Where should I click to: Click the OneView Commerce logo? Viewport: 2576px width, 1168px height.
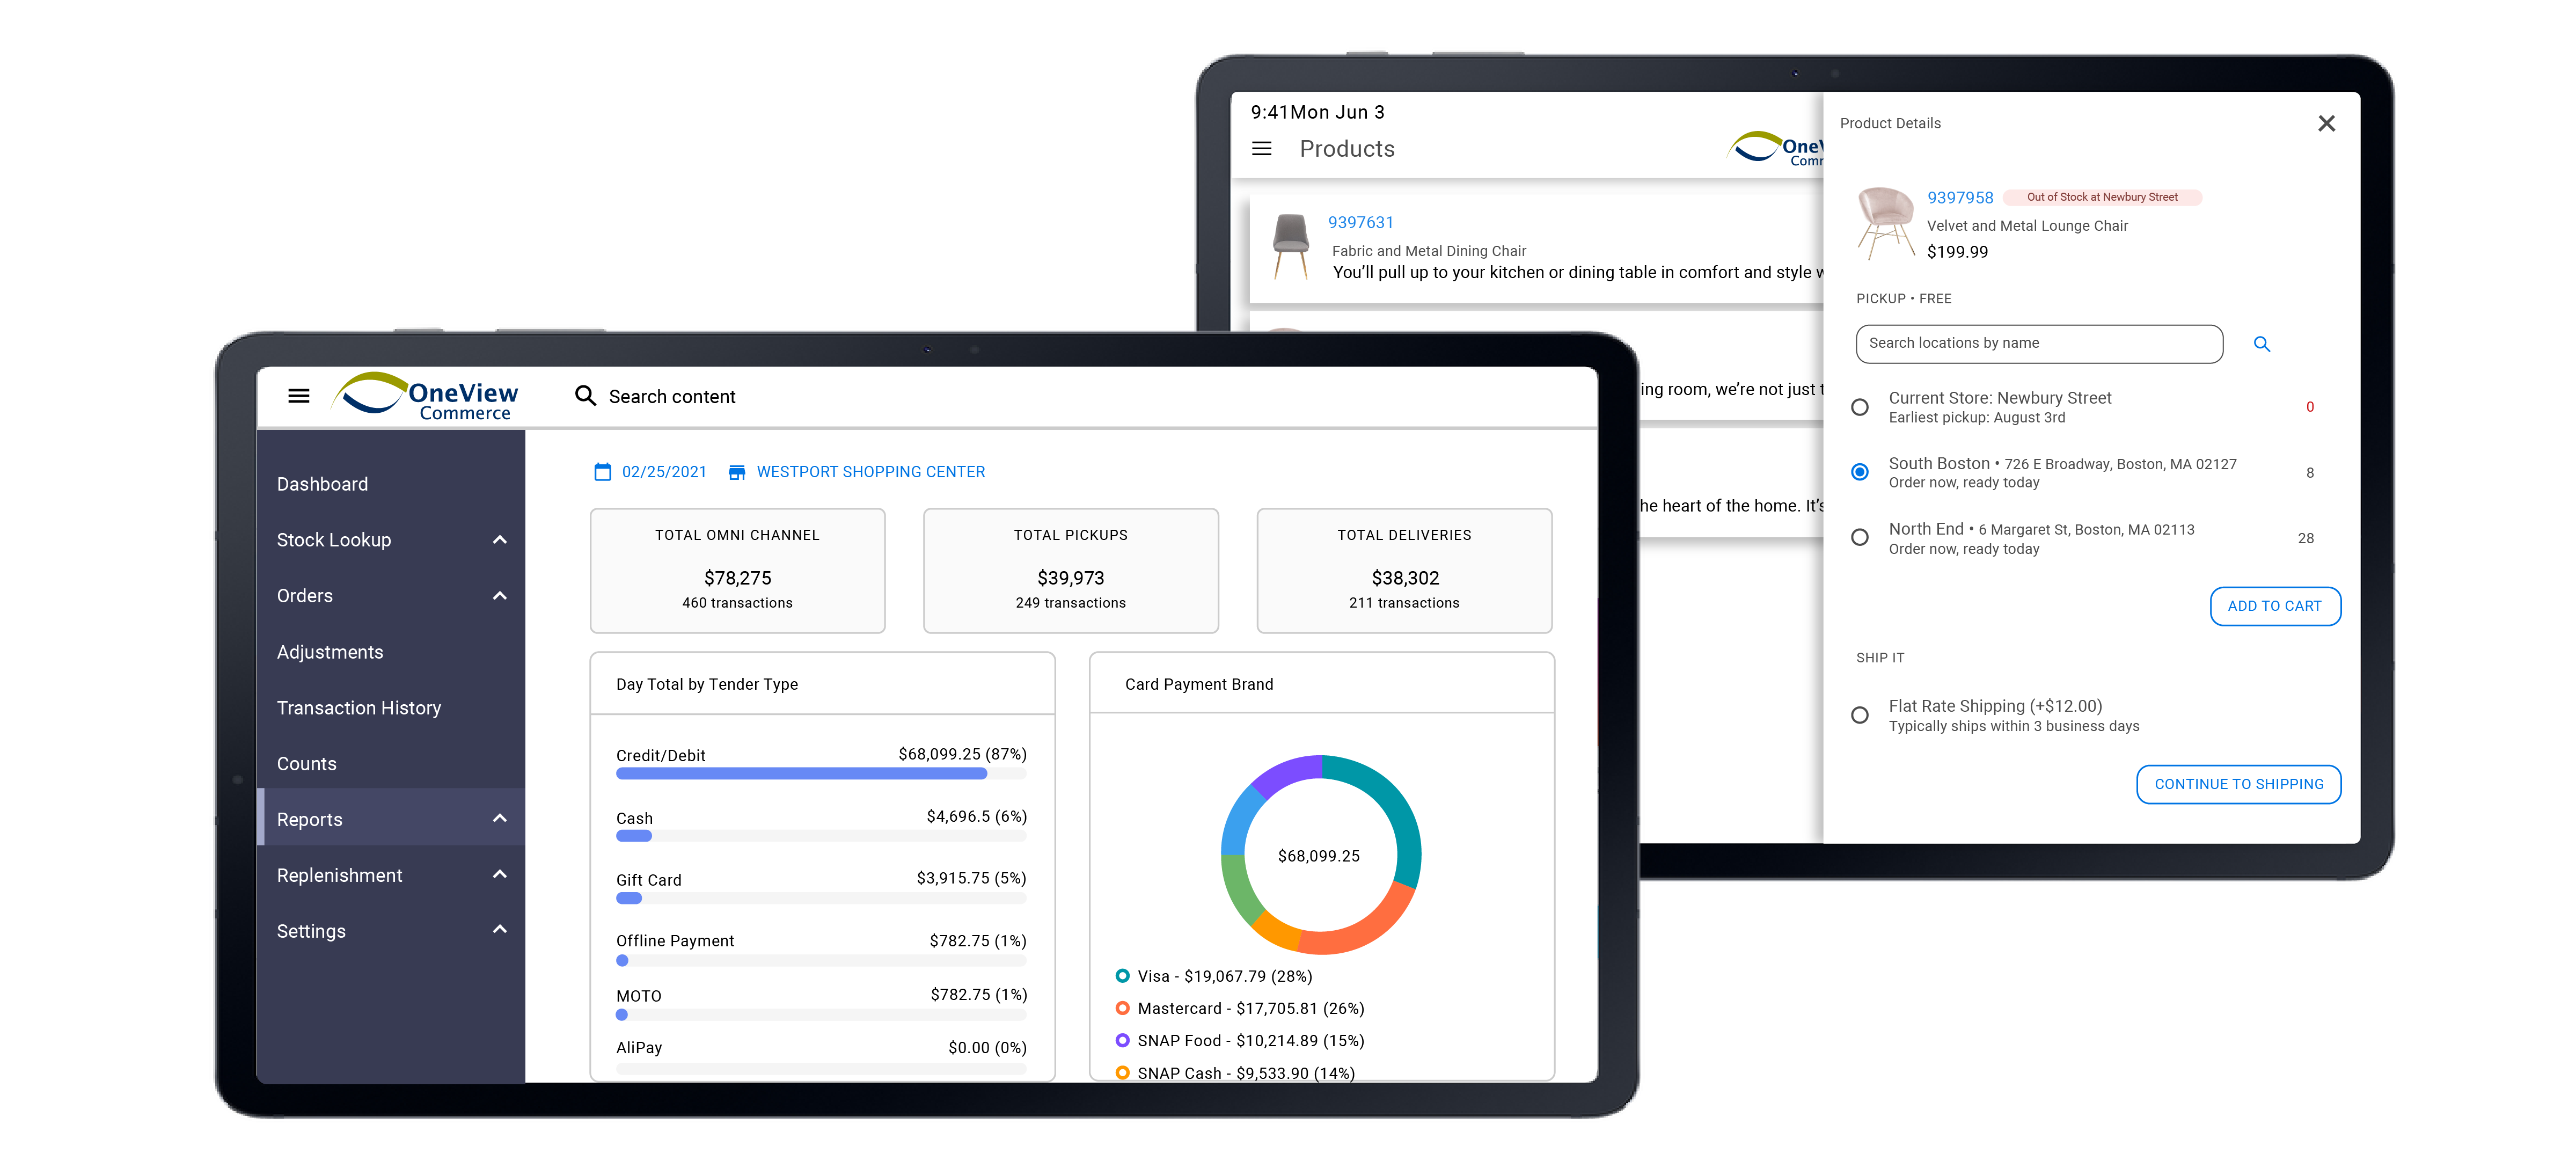coord(424,395)
